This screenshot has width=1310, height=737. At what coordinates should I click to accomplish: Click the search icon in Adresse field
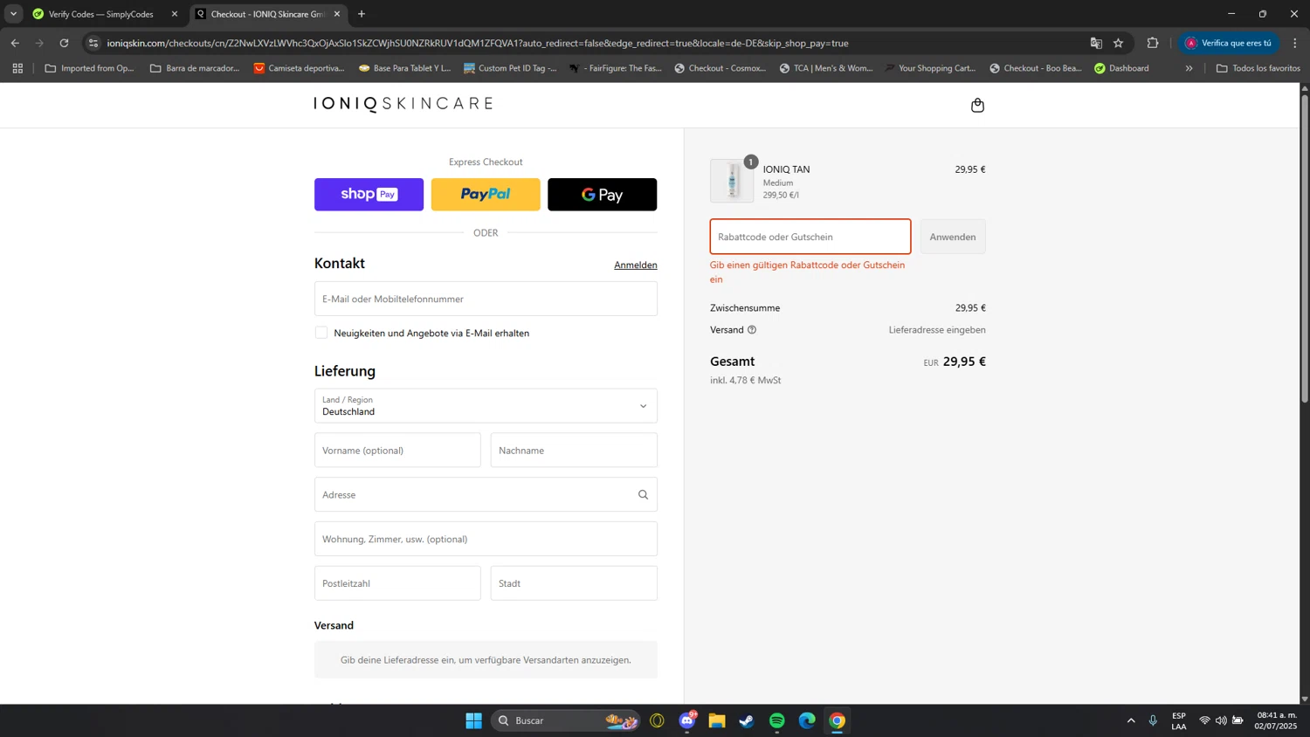643,494
